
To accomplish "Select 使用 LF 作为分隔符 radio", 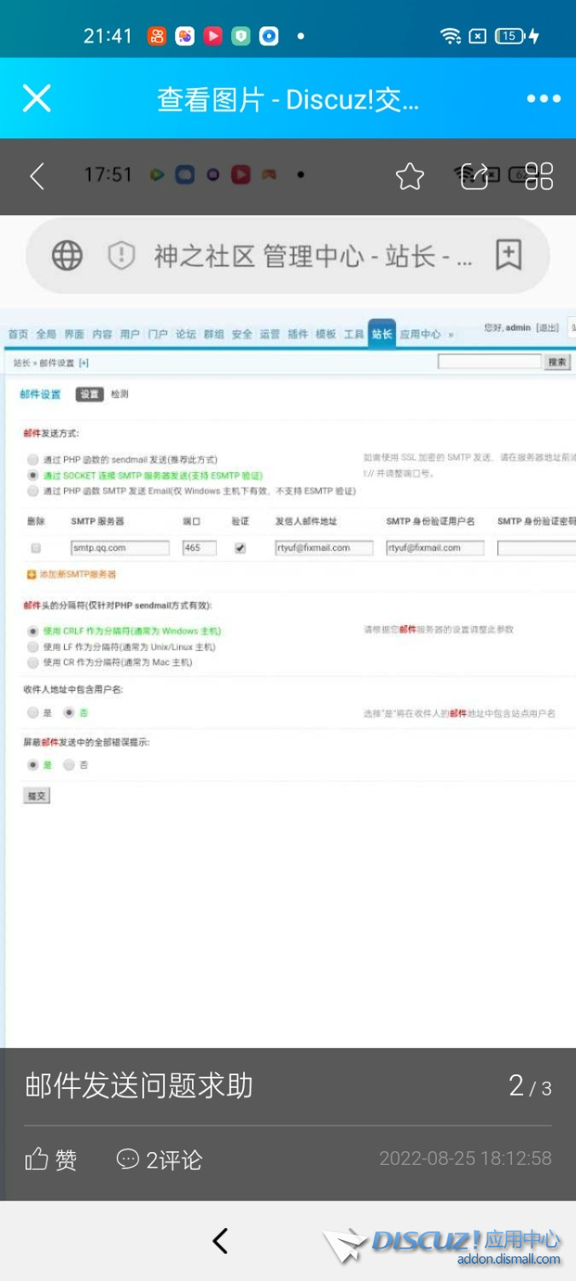I will [32, 647].
